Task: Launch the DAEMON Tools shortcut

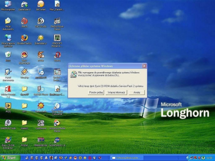Action: pos(8,125)
